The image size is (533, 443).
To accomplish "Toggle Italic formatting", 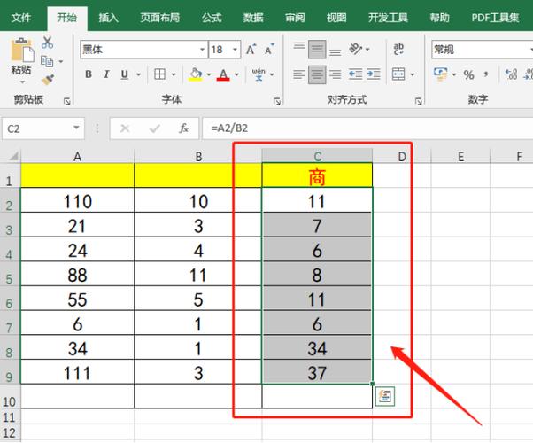I will (106, 74).
